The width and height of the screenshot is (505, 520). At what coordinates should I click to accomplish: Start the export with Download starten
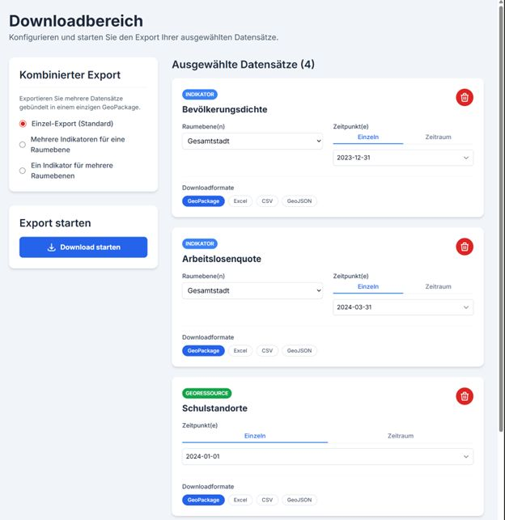click(x=83, y=247)
